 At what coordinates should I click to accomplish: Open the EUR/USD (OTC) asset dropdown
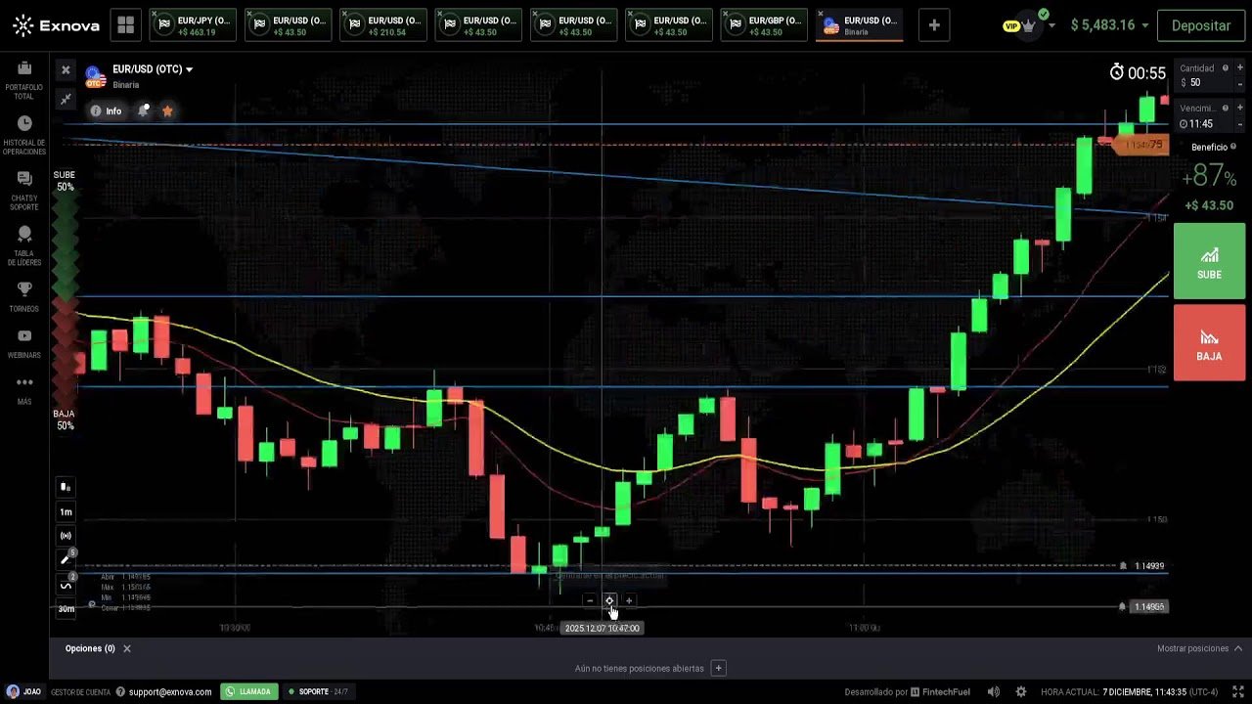(x=152, y=68)
